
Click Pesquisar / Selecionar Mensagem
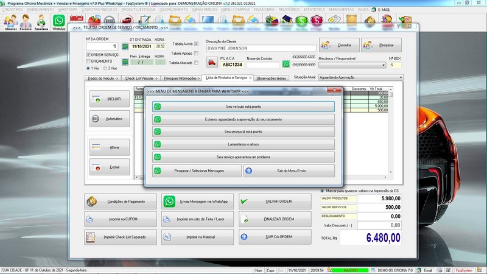click(197, 171)
